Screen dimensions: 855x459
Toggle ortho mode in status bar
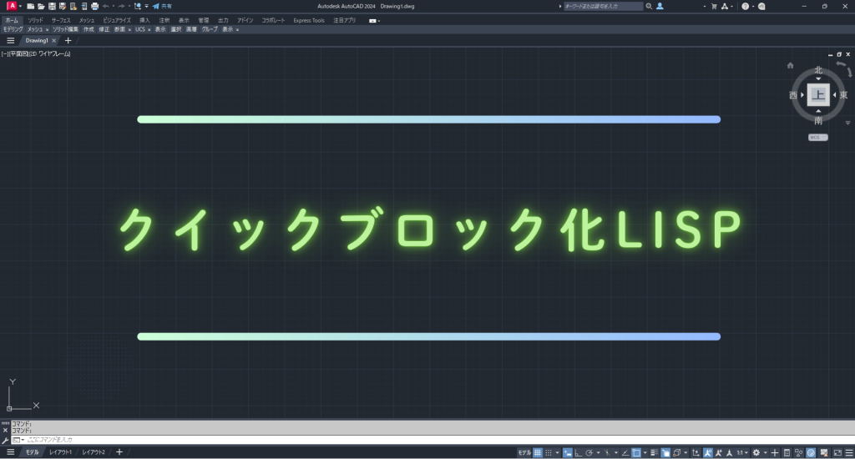(579, 452)
